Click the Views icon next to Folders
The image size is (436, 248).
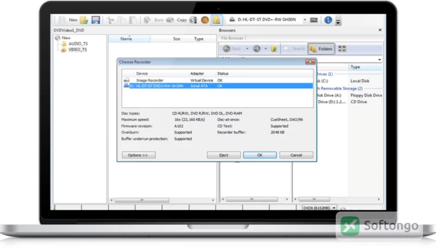click(342, 49)
